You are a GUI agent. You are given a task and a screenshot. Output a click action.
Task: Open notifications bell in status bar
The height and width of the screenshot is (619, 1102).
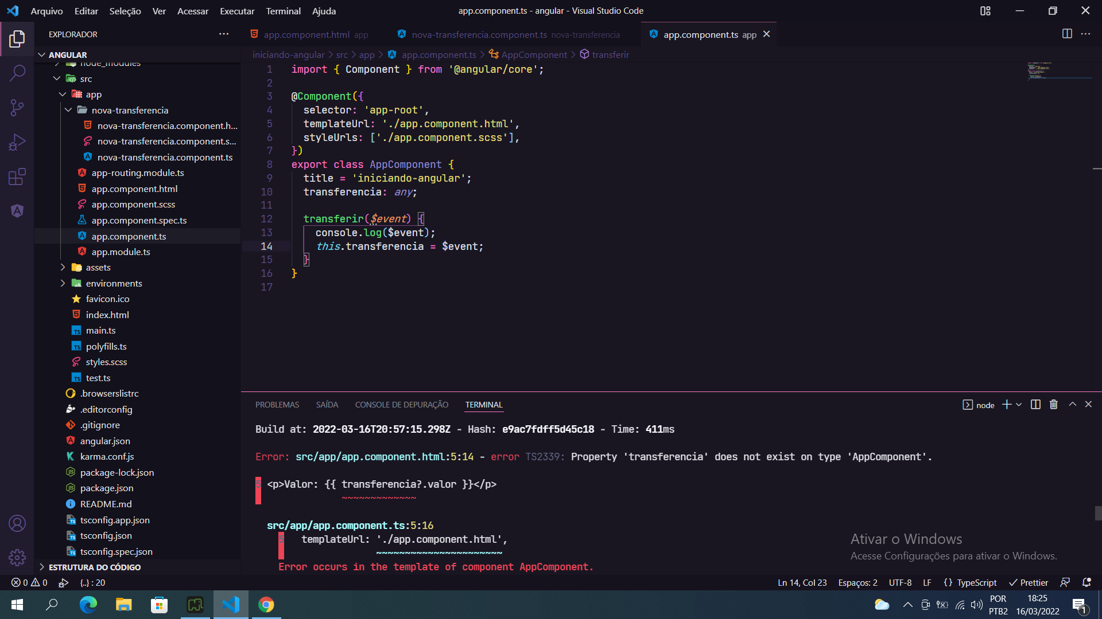point(1087,582)
